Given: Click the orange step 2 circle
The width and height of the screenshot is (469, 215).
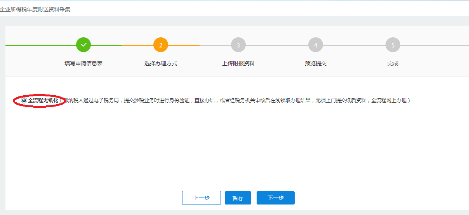Looking at the screenshot, I should click(x=161, y=45).
